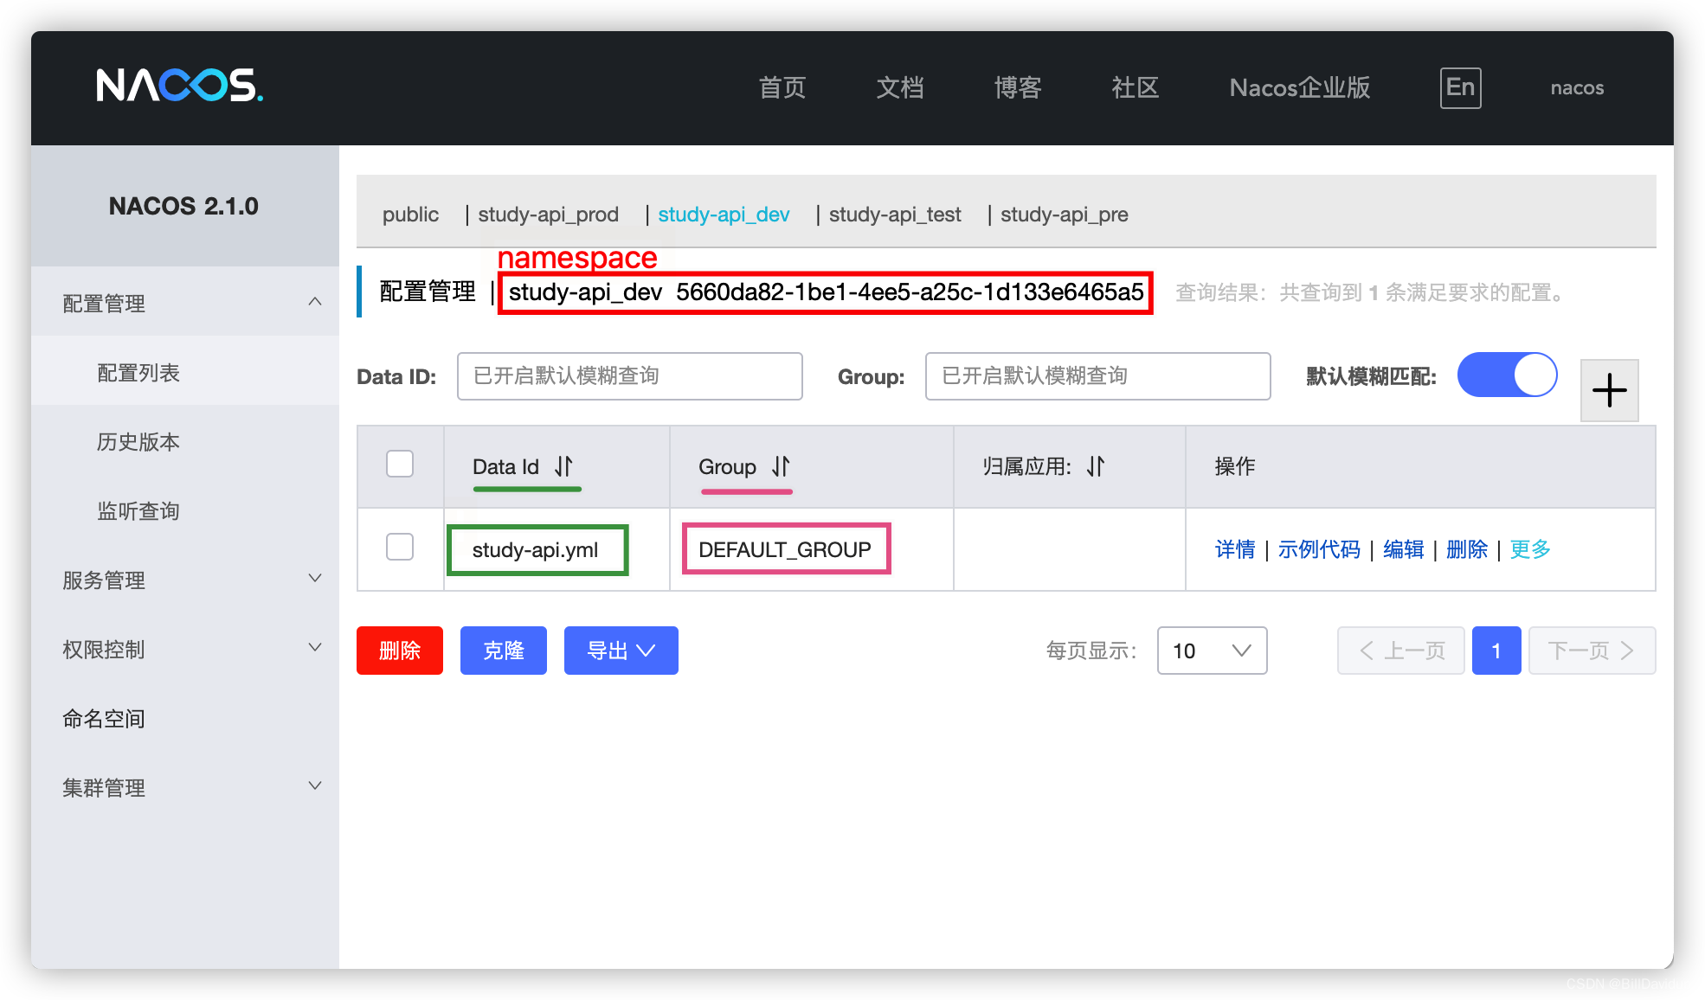This screenshot has height=1000, width=1705.
Task: Click the red 删除 button
Action: 400,651
